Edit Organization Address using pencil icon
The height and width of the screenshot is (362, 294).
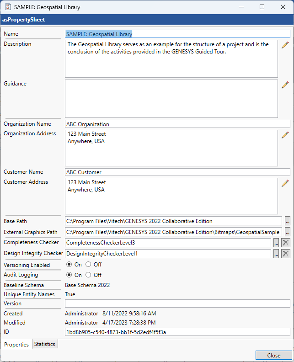click(x=285, y=135)
